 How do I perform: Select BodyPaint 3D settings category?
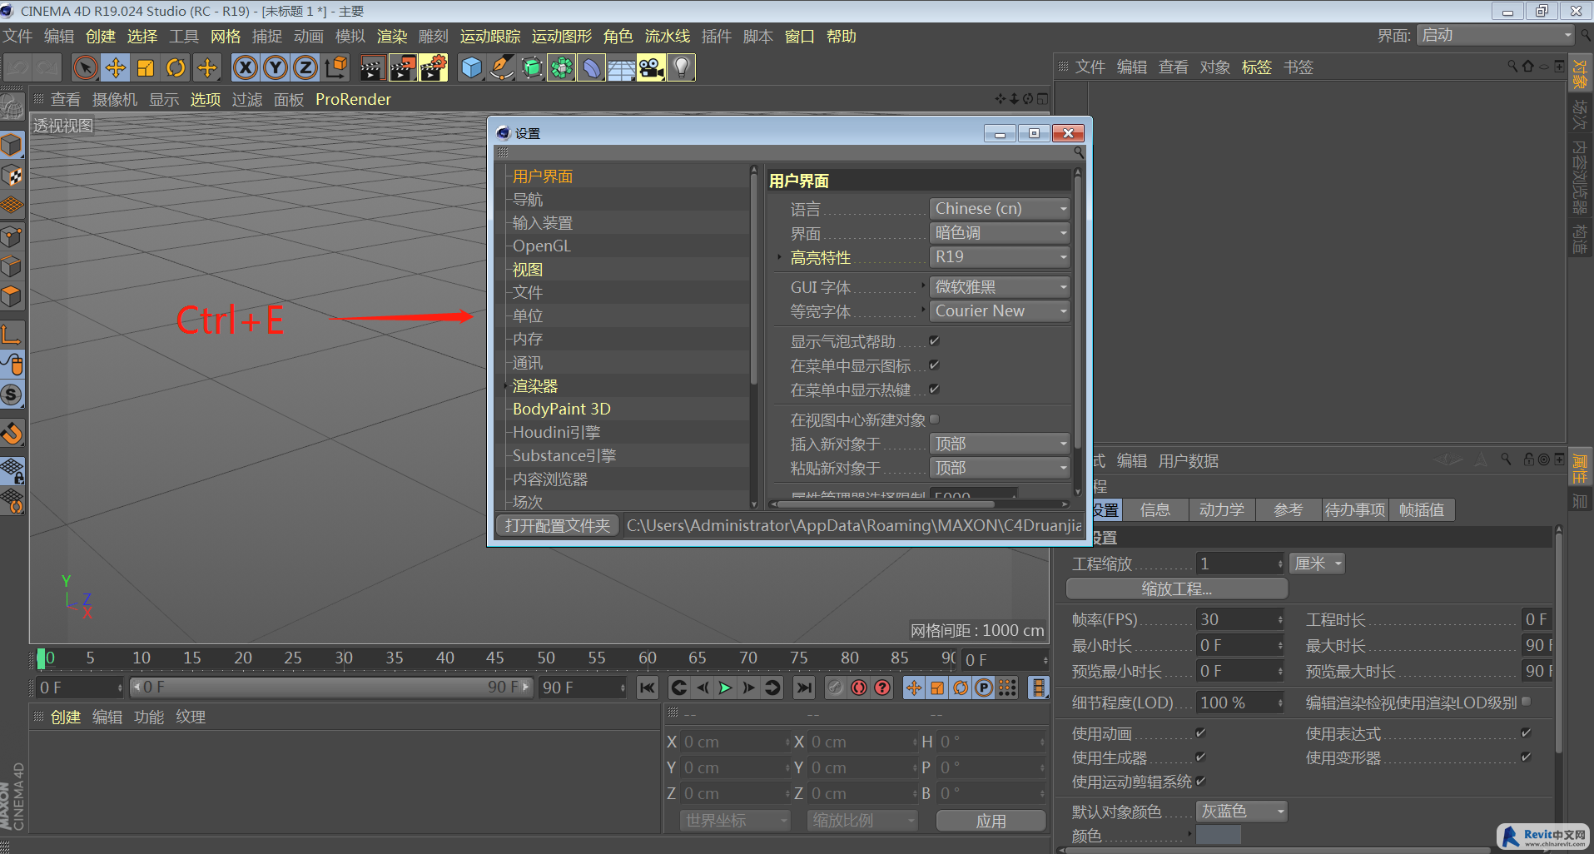pos(562,409)
